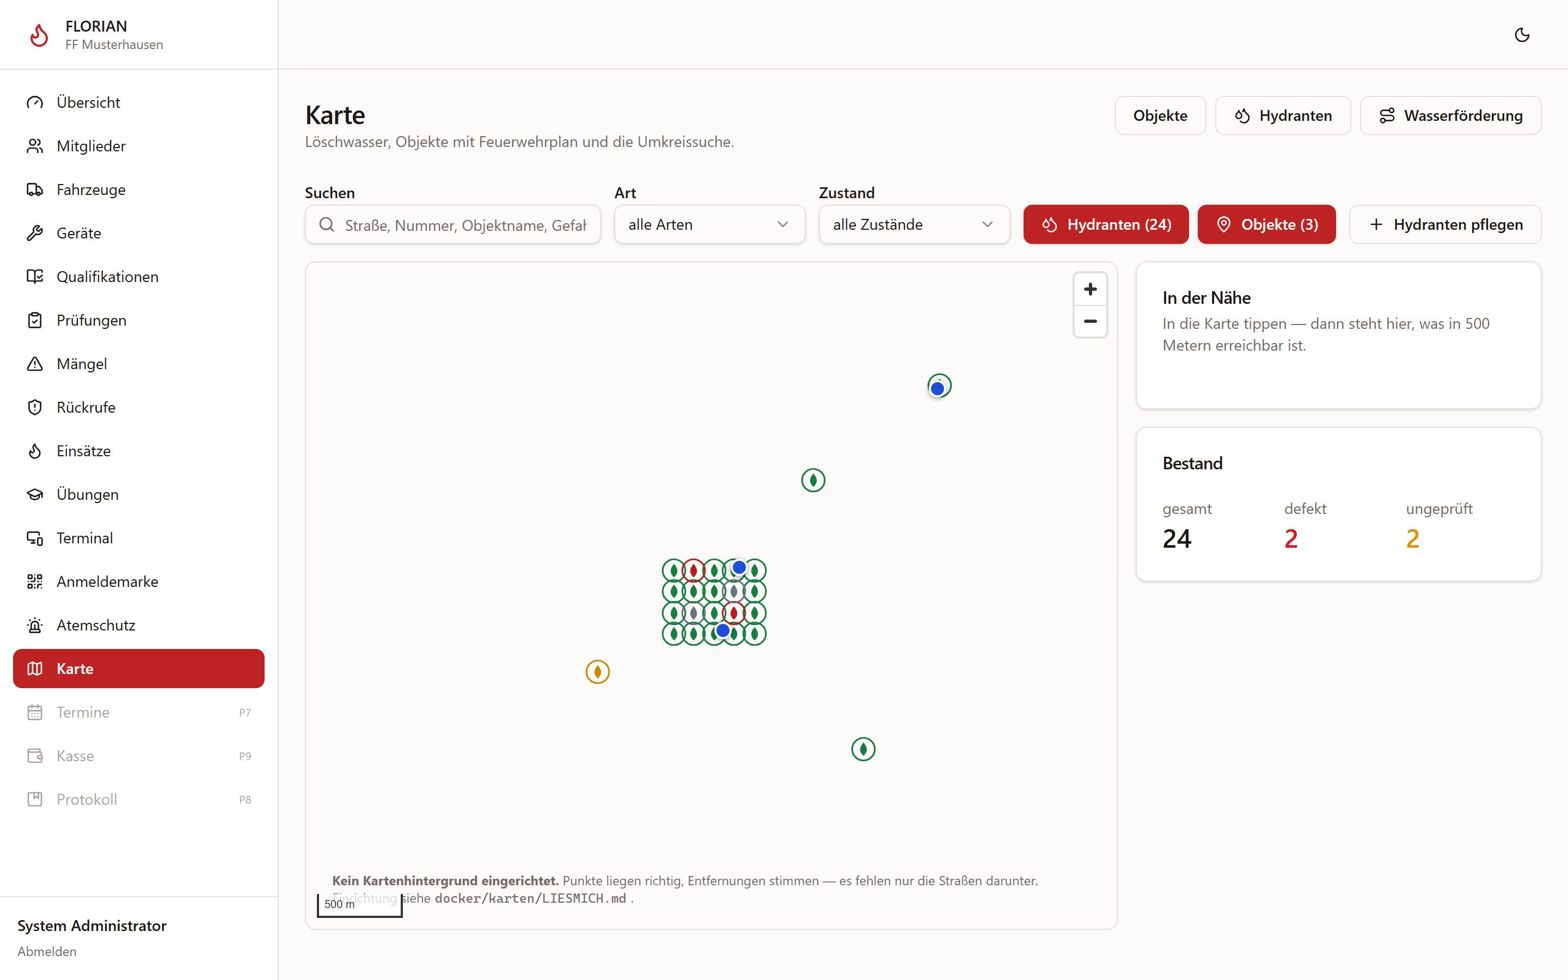The height and width of the screenshot is (980, 1568).
Task: Zoom out on the map
Action: (1090, 321)
